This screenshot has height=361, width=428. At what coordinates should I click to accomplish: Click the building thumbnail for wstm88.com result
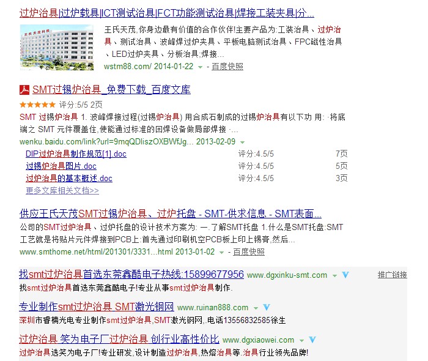point(57,48)
